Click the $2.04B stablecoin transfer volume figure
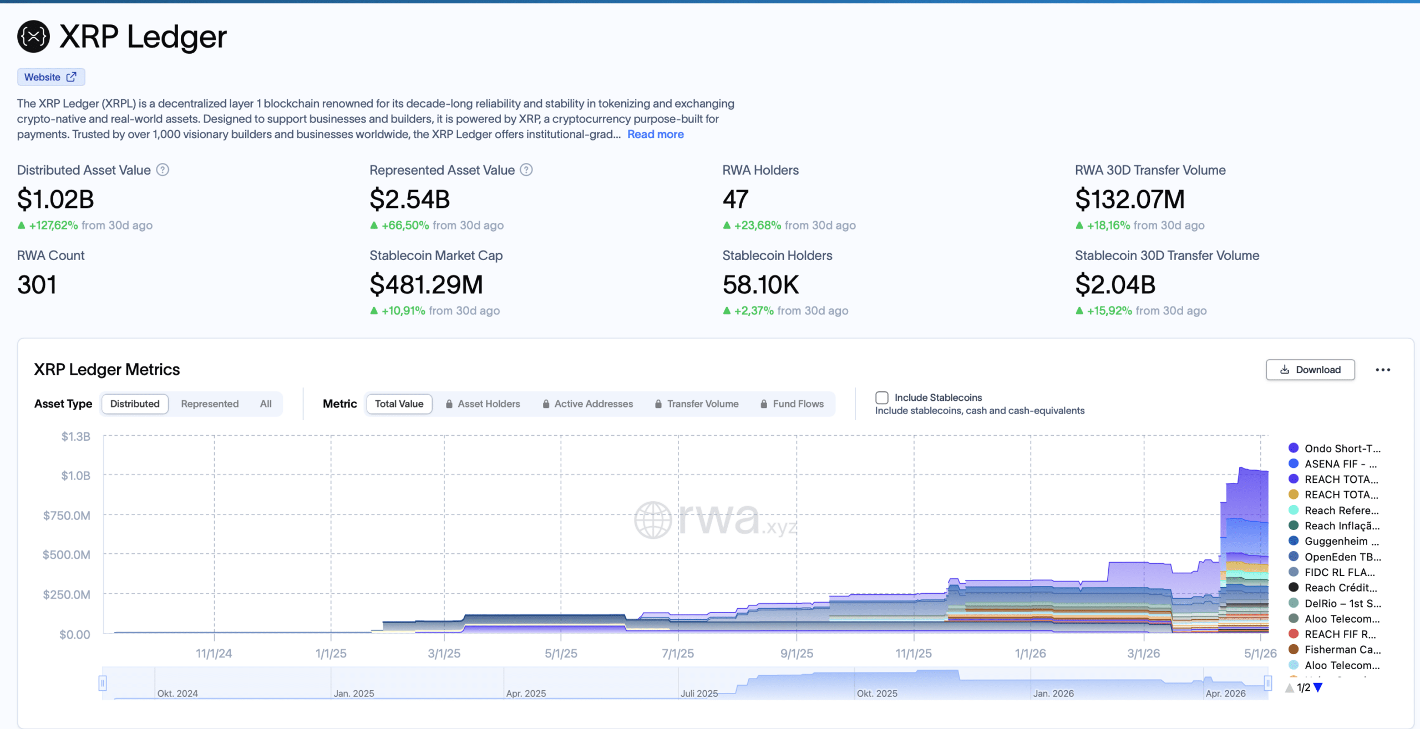This screenshot has width=1420, height=729. [x=1115, y=285]
